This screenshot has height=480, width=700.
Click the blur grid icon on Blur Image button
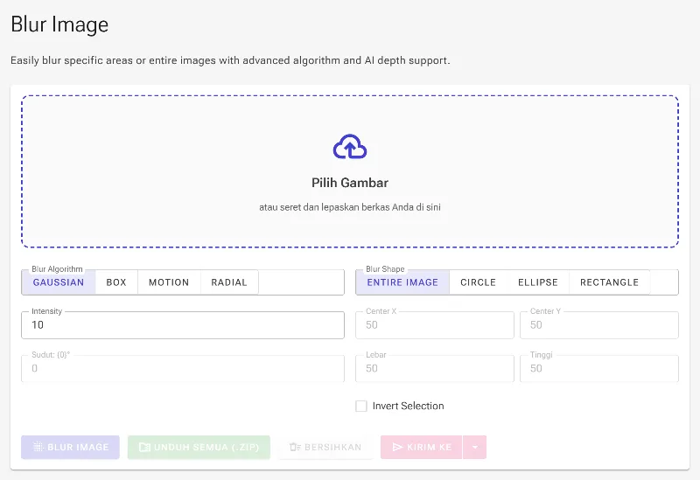click(x=38, y=447)
